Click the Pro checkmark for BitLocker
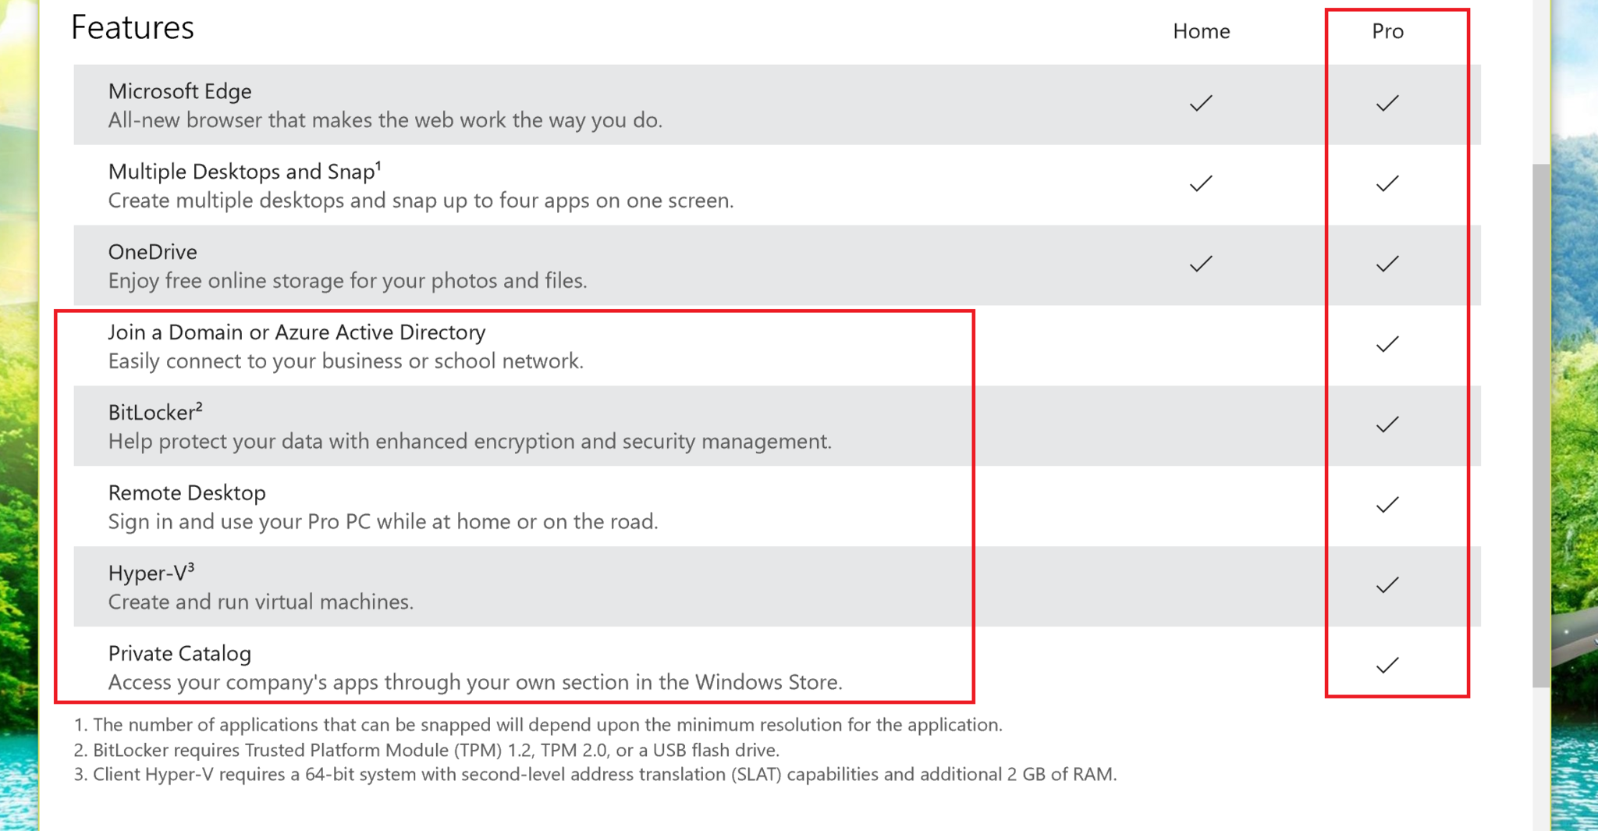The width and height of the screenshot is (1598, 831). pos(1387,425)
